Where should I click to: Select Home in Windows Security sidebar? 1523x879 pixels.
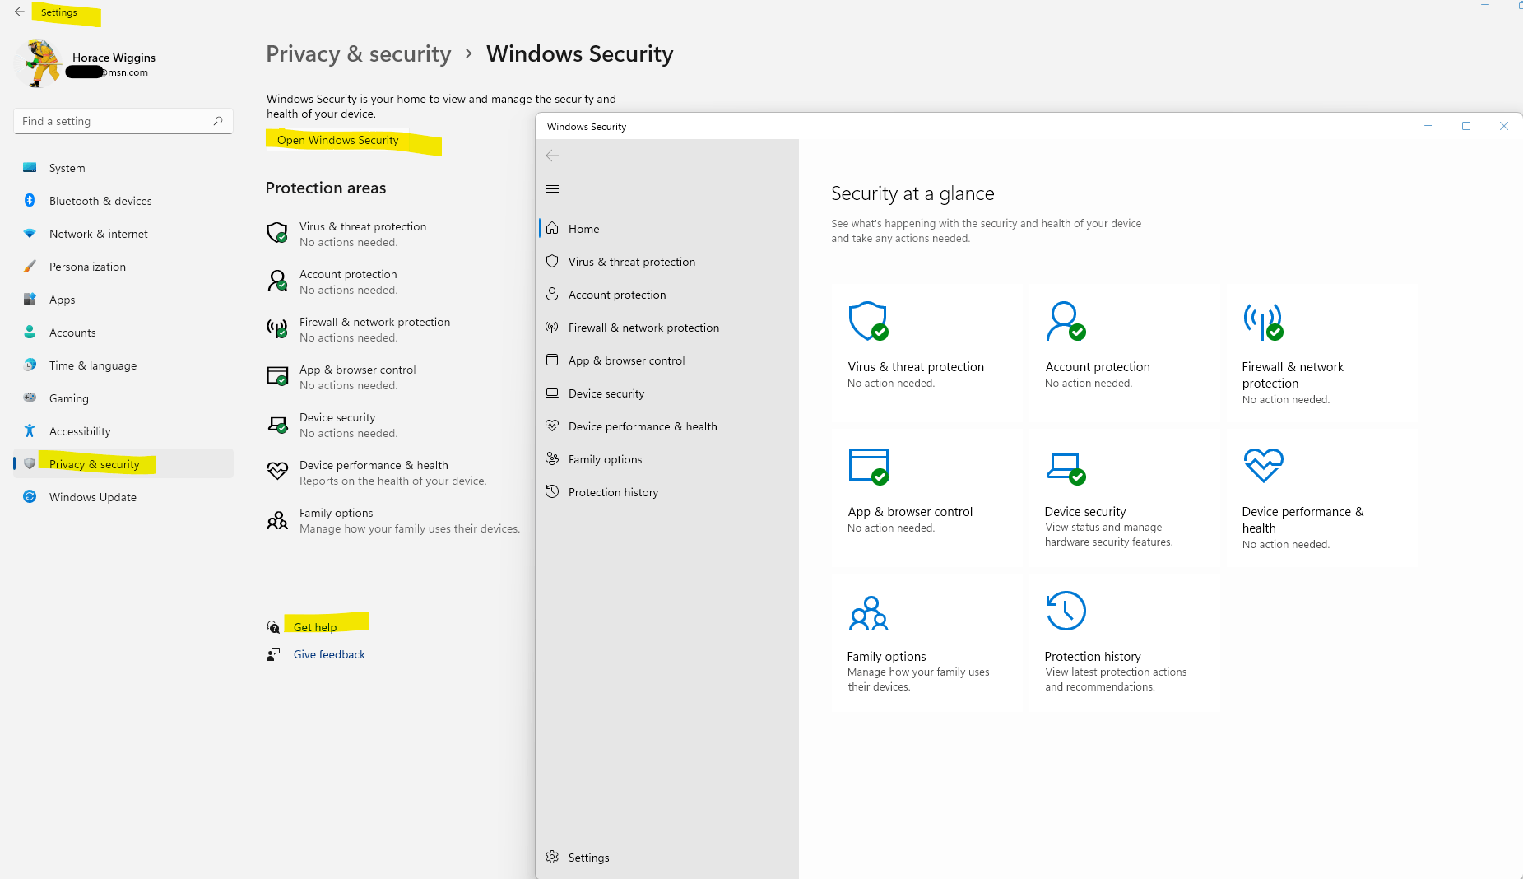[x=667, y=229]
